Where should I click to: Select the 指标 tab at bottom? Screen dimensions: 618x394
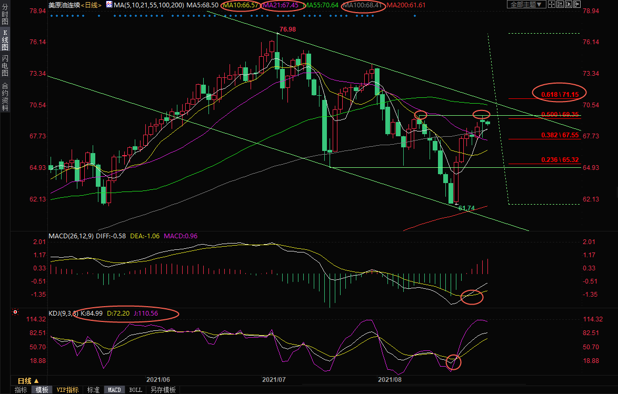21,390
